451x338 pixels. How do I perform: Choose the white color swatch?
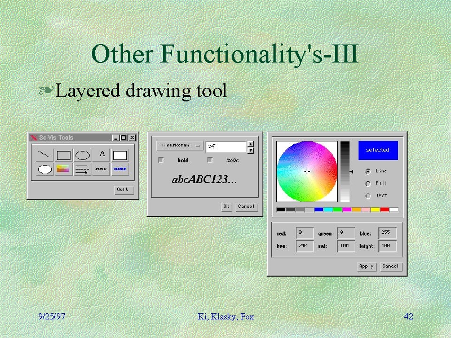[x=393, y=210]
